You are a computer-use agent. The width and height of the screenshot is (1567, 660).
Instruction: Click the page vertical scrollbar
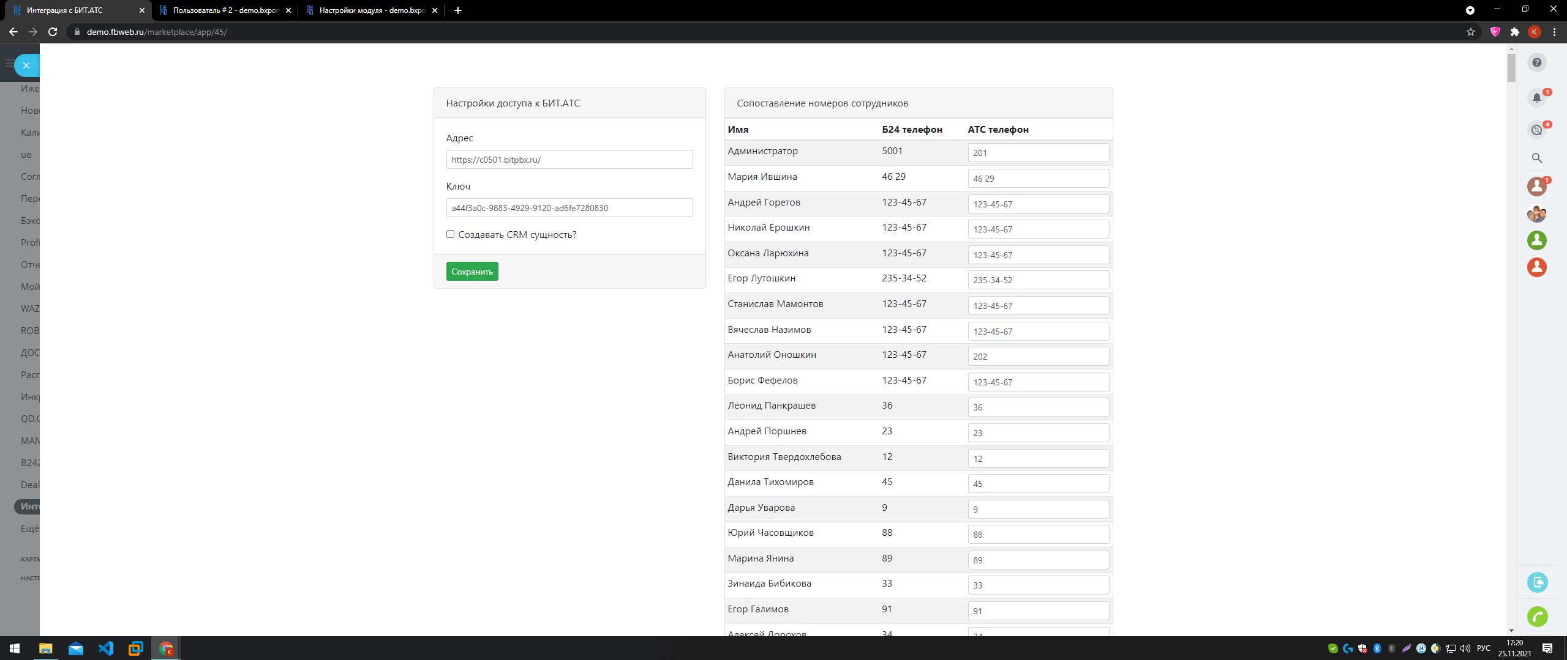tap(1511, 69)
